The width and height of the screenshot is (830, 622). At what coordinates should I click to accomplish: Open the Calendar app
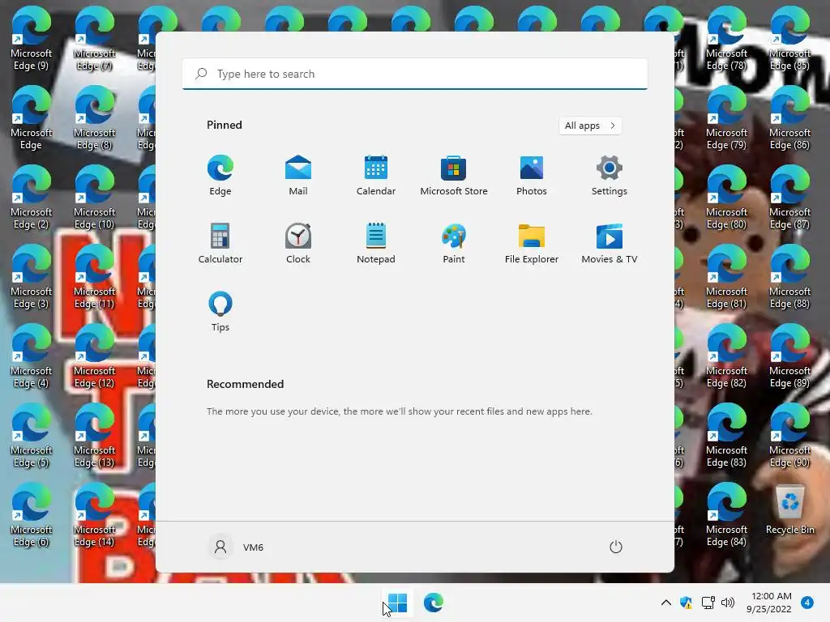tap(376, 175)
